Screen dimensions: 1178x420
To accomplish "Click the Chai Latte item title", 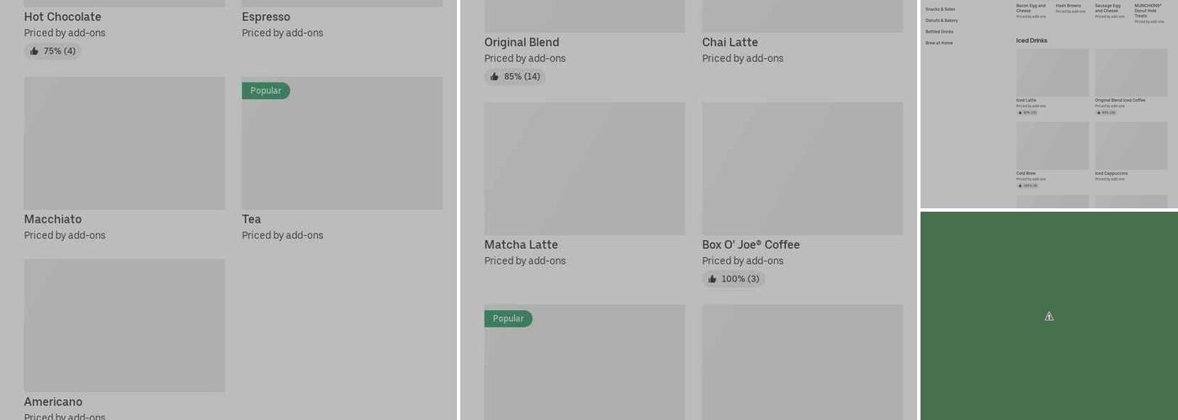I will (730, 42).
